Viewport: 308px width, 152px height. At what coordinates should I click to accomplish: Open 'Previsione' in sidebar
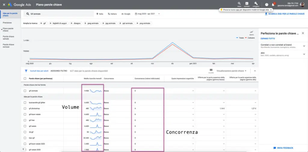pos(7,23)
